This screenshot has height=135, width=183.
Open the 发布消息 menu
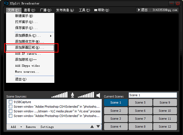[65, 10]
